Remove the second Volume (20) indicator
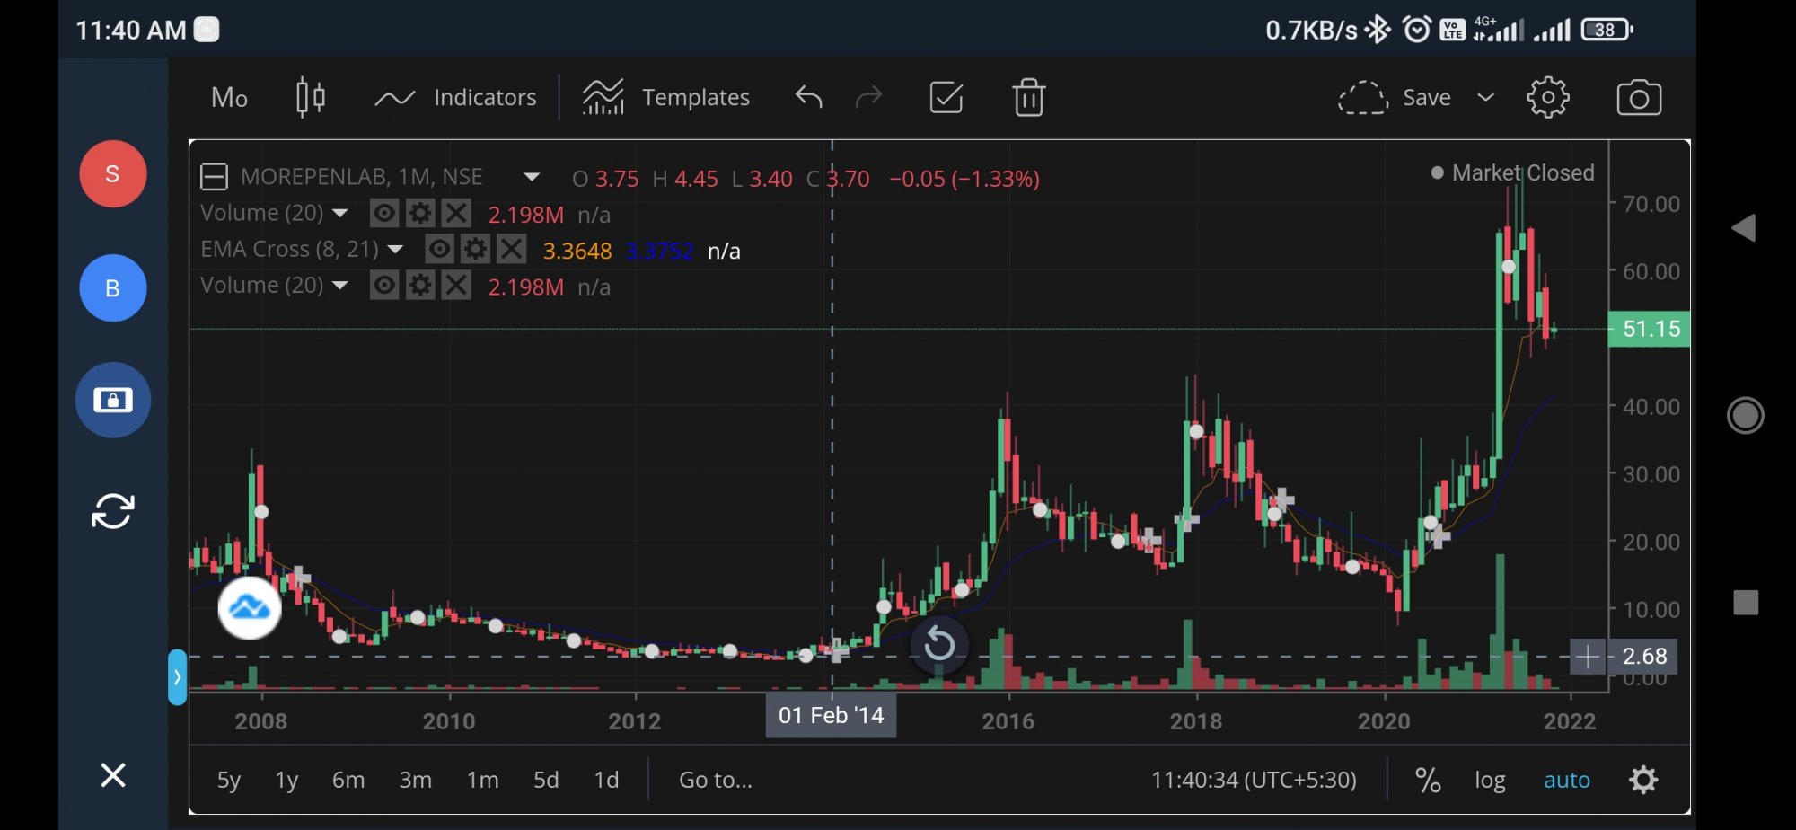This screenshot has width=1796, height=830. point(456,286)
